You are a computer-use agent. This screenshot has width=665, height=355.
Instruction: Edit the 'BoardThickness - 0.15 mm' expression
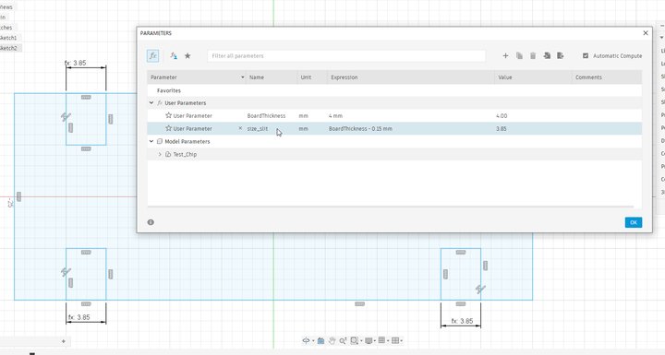tap(360, 128)
